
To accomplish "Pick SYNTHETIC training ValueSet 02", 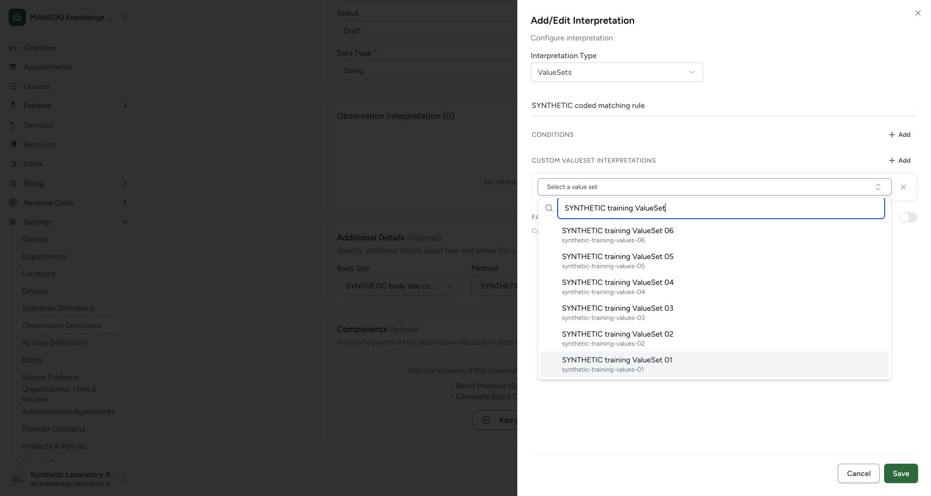I will (714, 338).
